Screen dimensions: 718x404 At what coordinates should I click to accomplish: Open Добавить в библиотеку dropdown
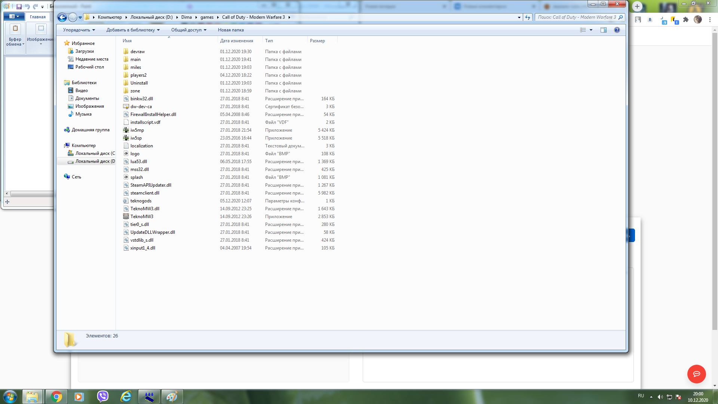pyautogui.click(x=133, y=30)
